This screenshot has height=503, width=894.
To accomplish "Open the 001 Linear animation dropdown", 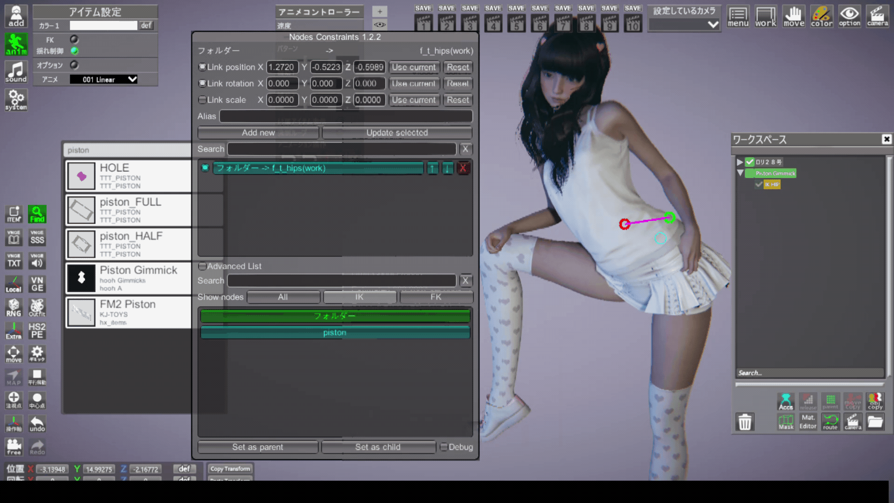I will click(103, 80).
